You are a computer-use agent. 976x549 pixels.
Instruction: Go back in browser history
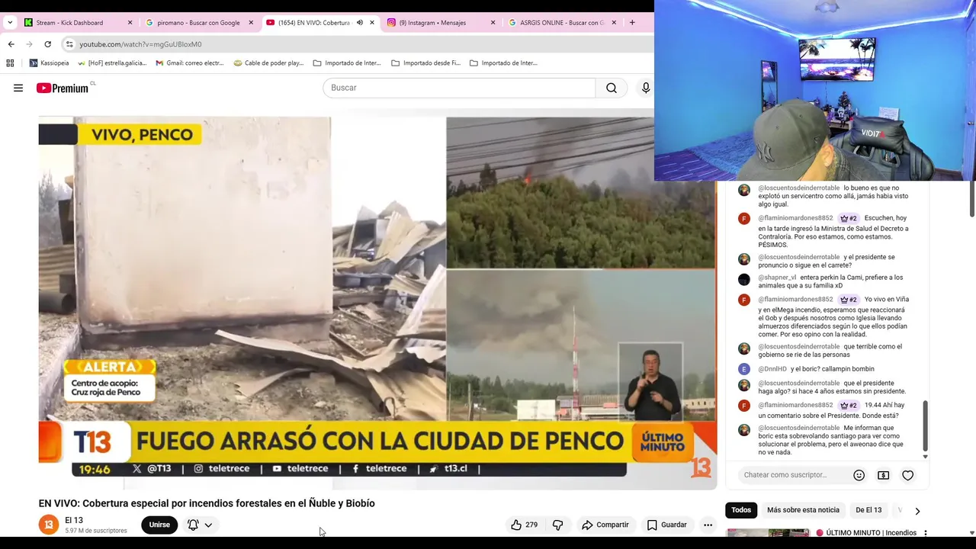tap(11, 44)
